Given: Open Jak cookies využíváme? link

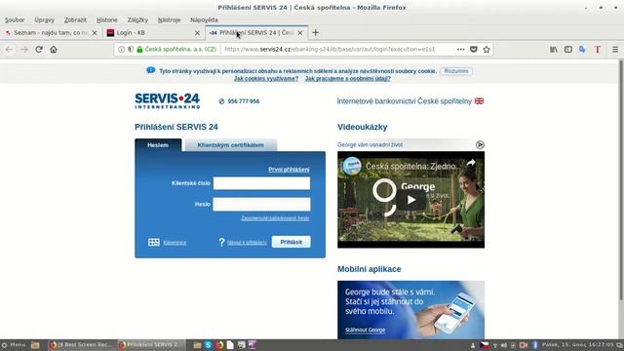Looking at the screenshot, I should tap(266, 79).
